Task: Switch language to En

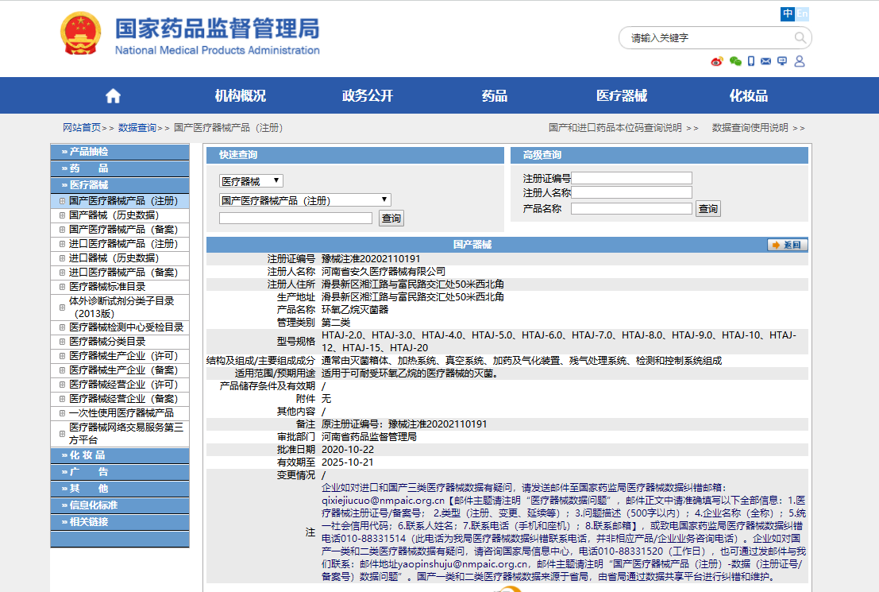Action: click(x=802, y=14)
